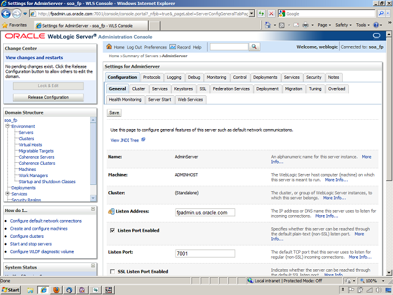Click the Record icon in toolbar
Viewport: 393px width, 295px height.
[173, 47]
